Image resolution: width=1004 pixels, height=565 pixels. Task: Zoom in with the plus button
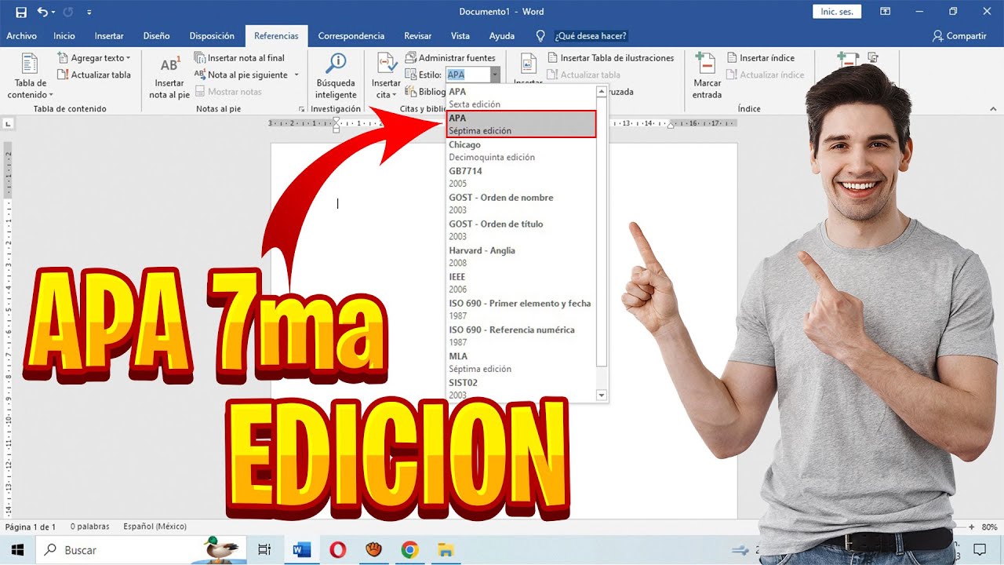coord(972,527)
